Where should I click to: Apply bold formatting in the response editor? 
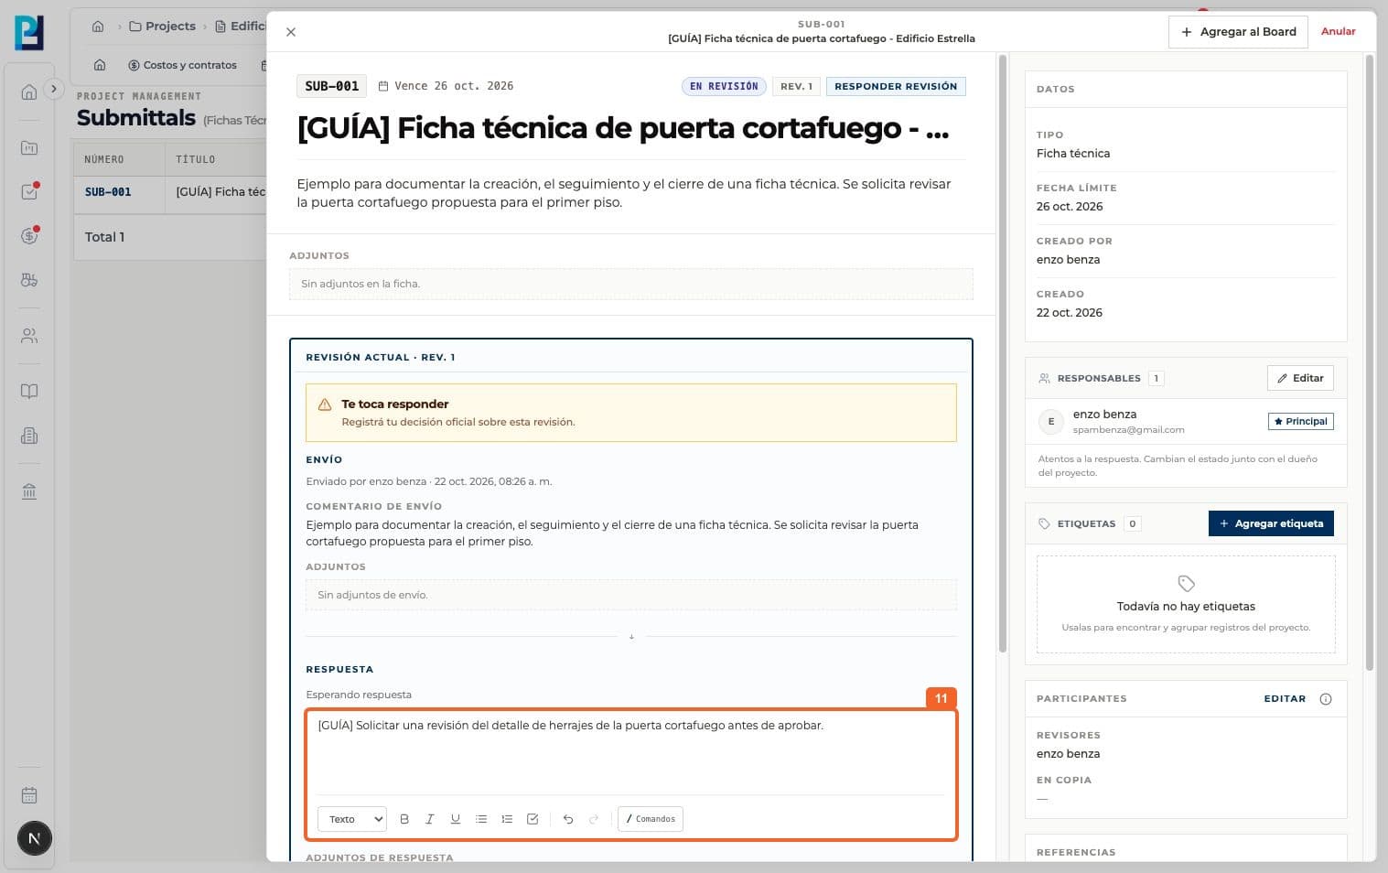pos(404,819)
